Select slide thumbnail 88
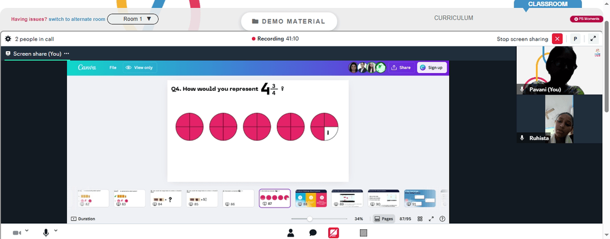This screenshot has width=610, height=239. tap(311, 198)
